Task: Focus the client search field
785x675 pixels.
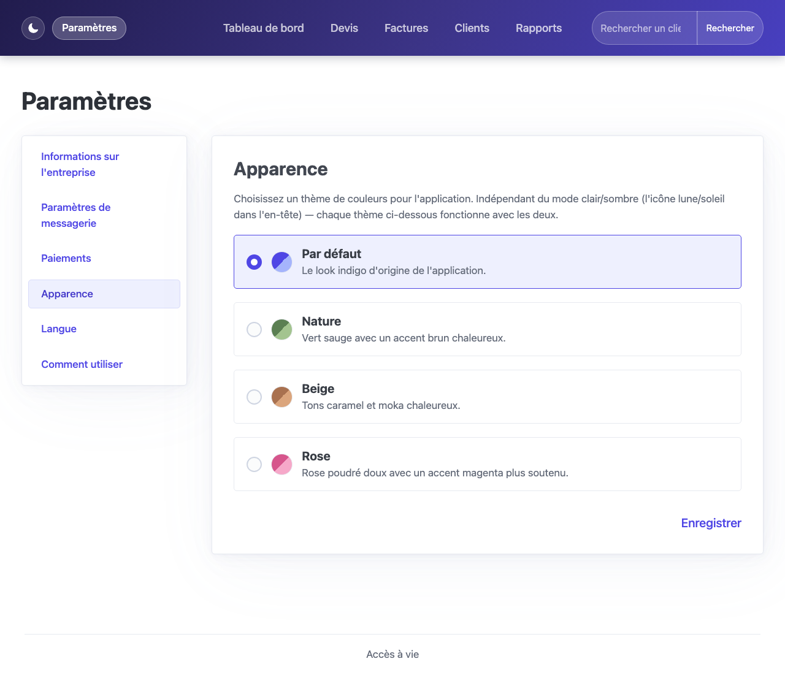Action: click(644, 28)
